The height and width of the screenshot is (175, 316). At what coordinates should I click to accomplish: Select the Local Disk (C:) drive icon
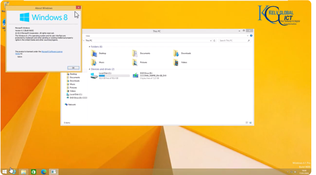click(x=94, y=76)
